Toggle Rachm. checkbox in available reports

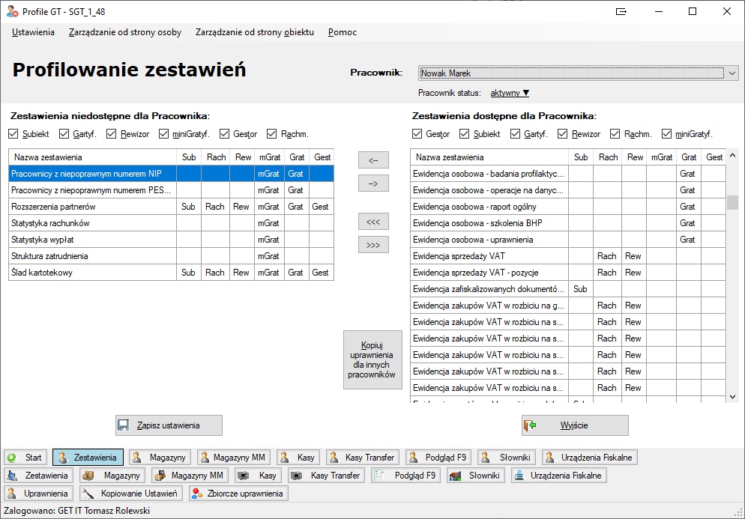615,134
